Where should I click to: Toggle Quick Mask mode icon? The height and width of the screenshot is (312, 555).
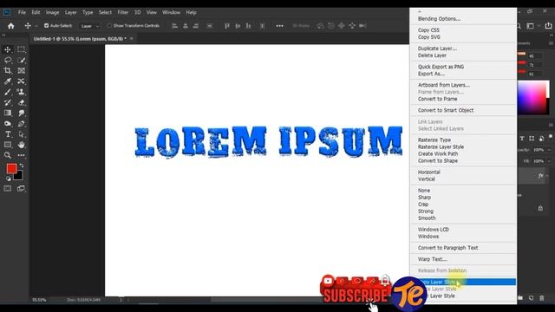[8, 189]
